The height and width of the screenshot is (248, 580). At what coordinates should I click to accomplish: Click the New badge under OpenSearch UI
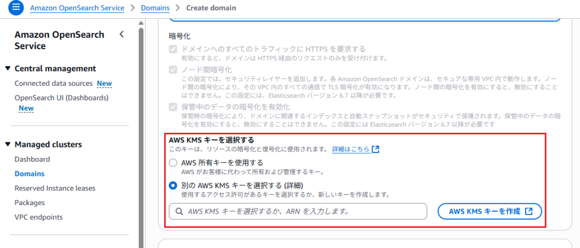coord(26,108)
